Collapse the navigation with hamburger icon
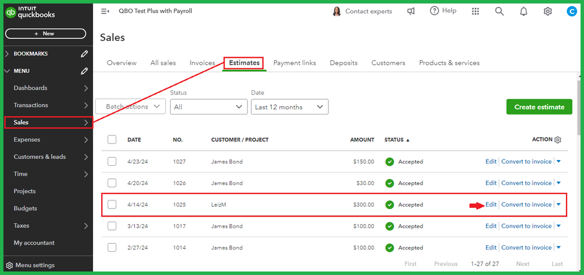 click(105, 11)
